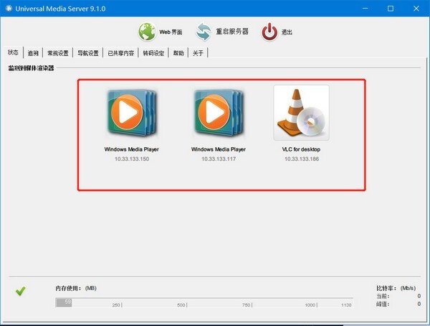Click the Universal Media Server title bar icon
The image size is (430, 326).
pyautogui.click(x=9, y=8)
